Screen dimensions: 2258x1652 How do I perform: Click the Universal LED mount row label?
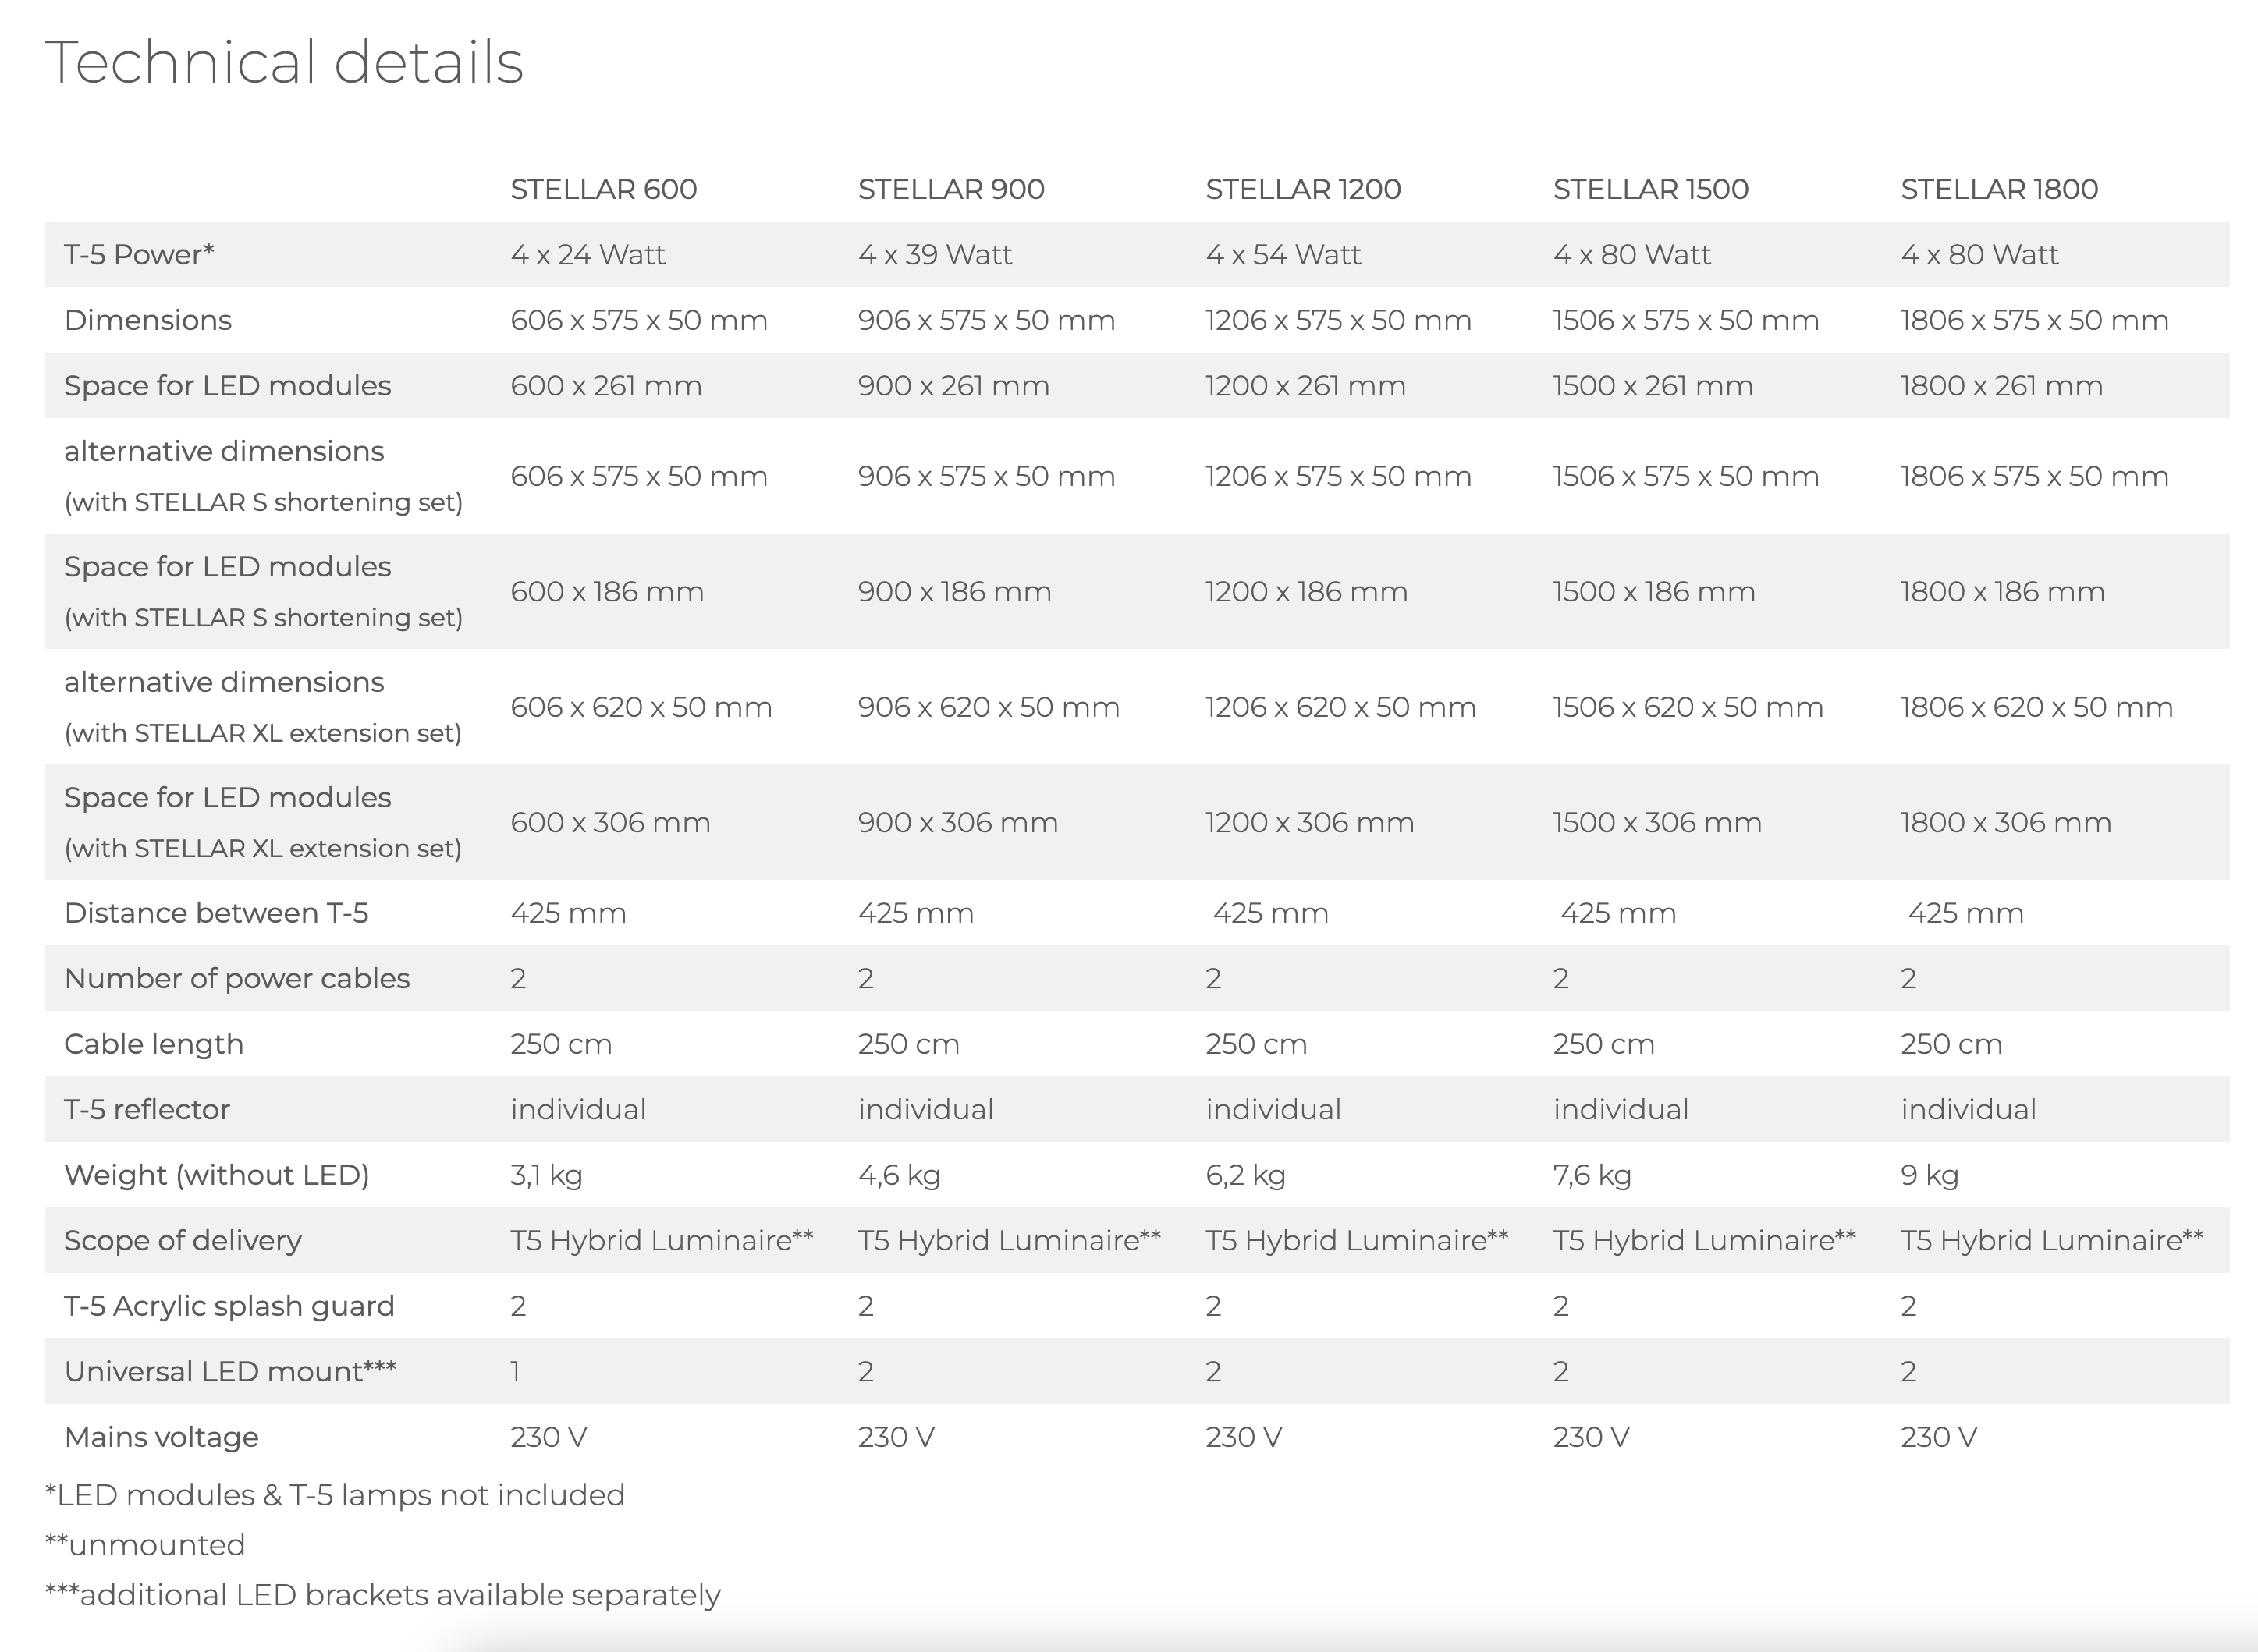coord(230,1372)
